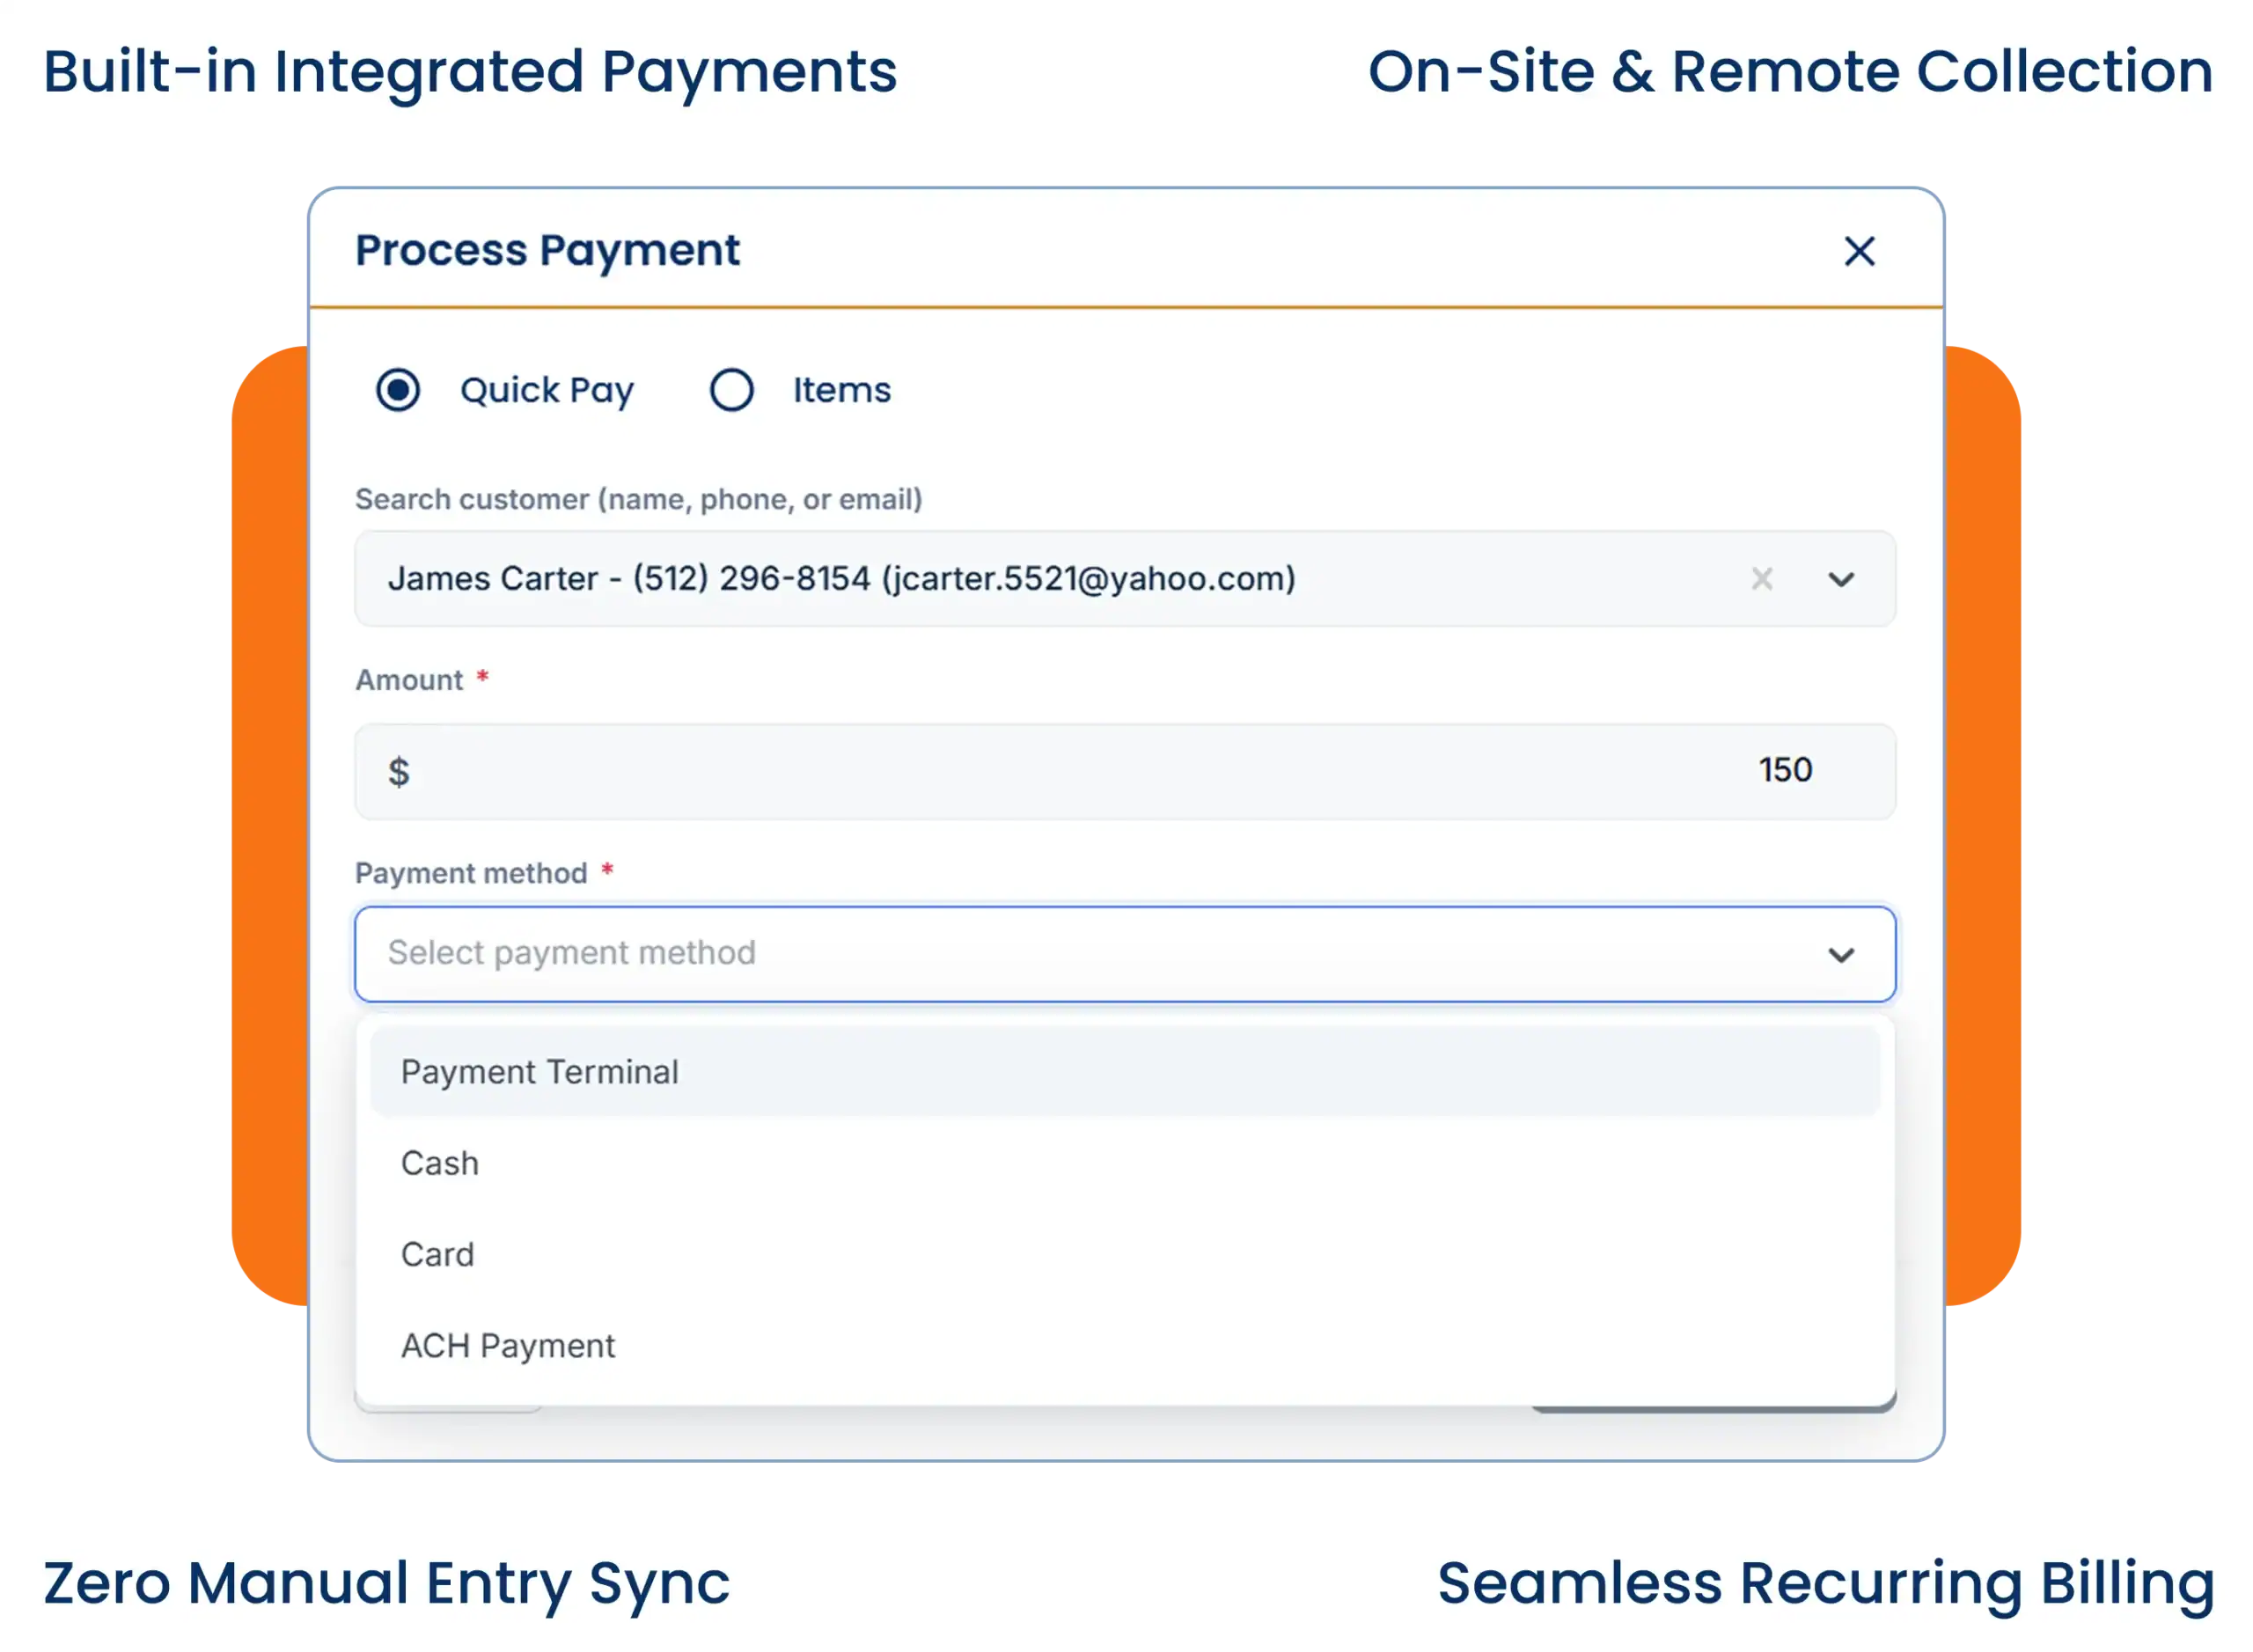Select the Items radio button
This screenshot has width=2253, height=1652.
pyautogui.click(x=732, y=390)
